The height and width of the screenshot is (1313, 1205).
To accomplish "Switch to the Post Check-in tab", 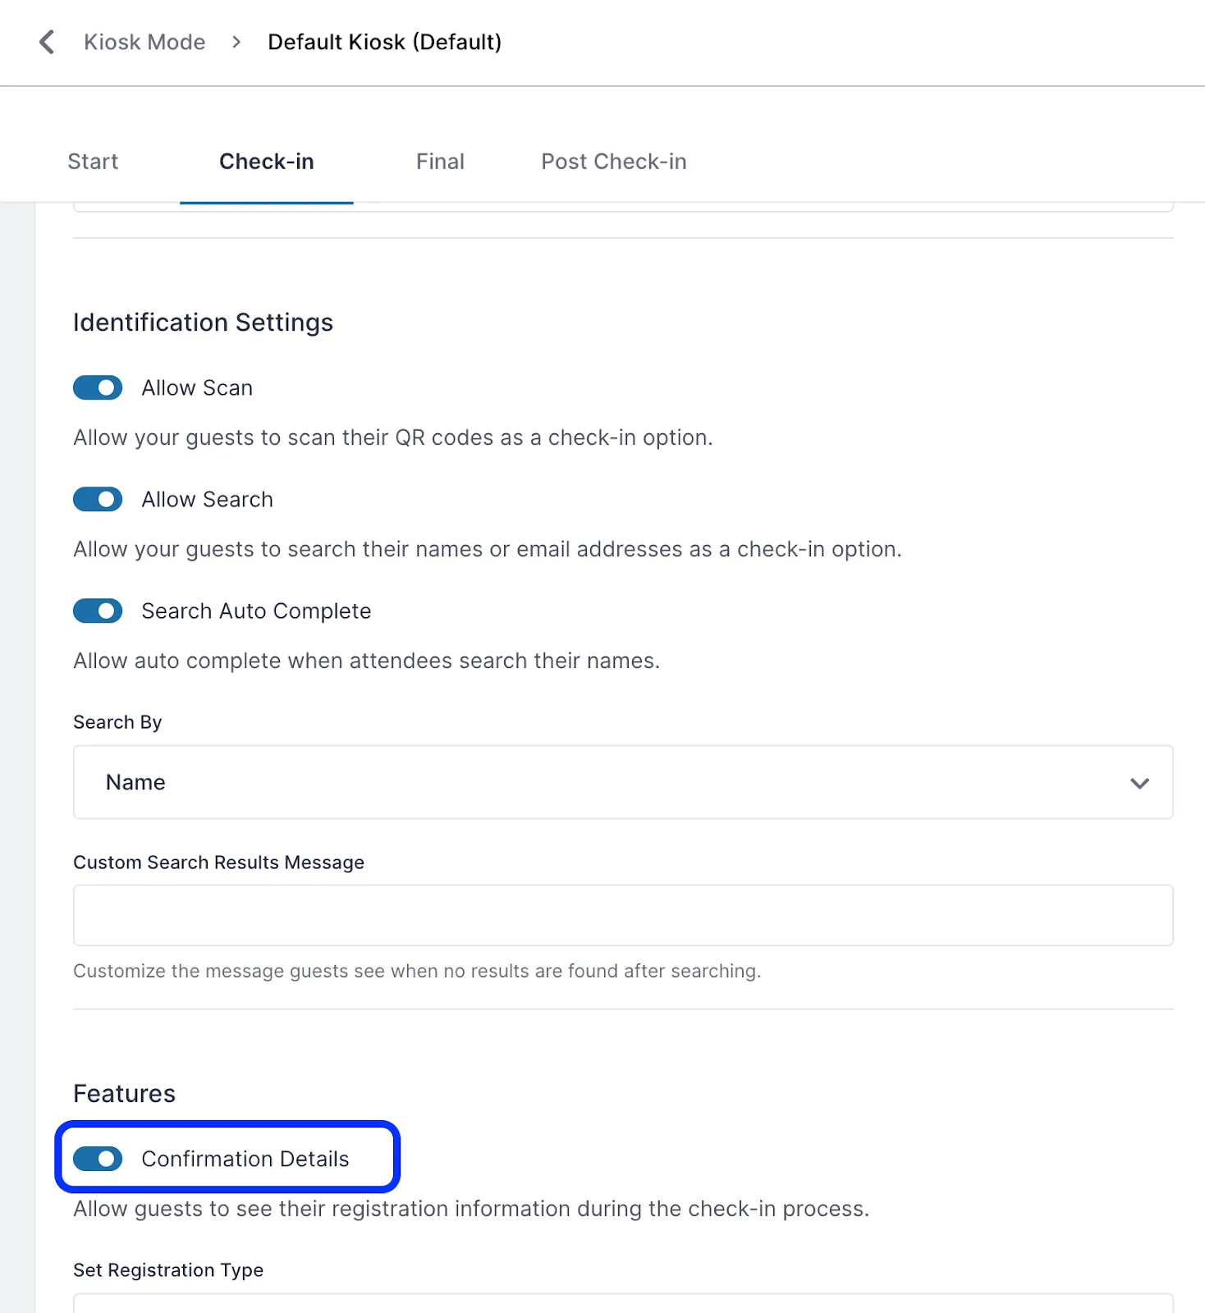I will [x=613, y=162].
